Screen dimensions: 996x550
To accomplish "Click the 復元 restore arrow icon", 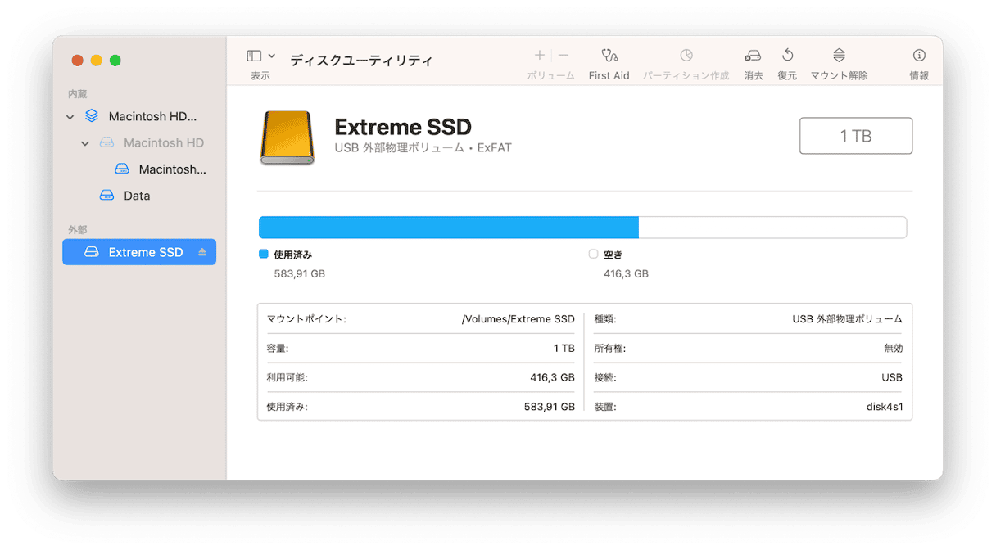I will tap(787, 56).
